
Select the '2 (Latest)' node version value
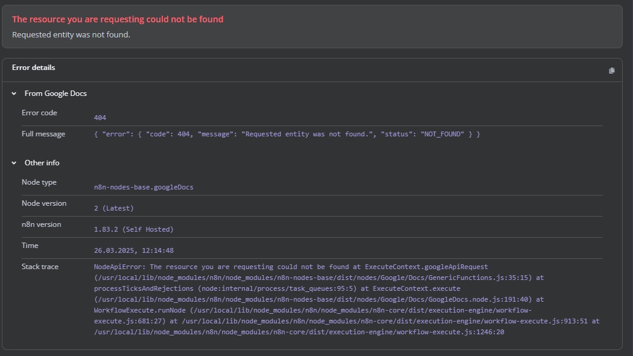(x=114, y=208)
